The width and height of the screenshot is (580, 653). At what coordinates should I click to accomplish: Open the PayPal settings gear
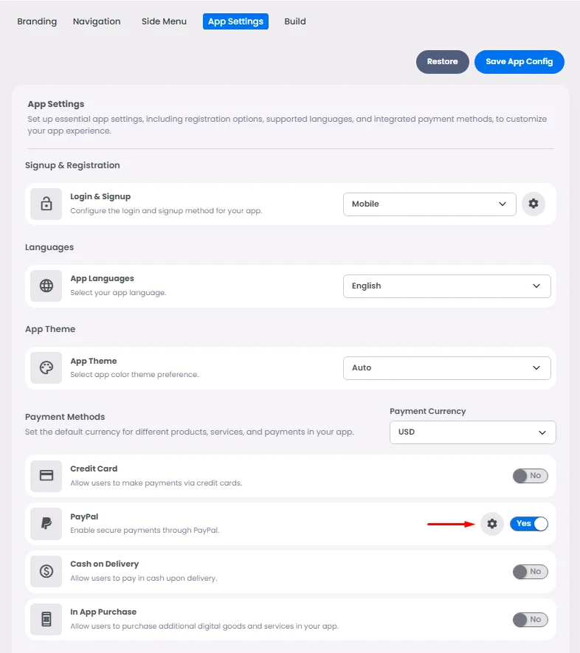click(x=491, y=524)
